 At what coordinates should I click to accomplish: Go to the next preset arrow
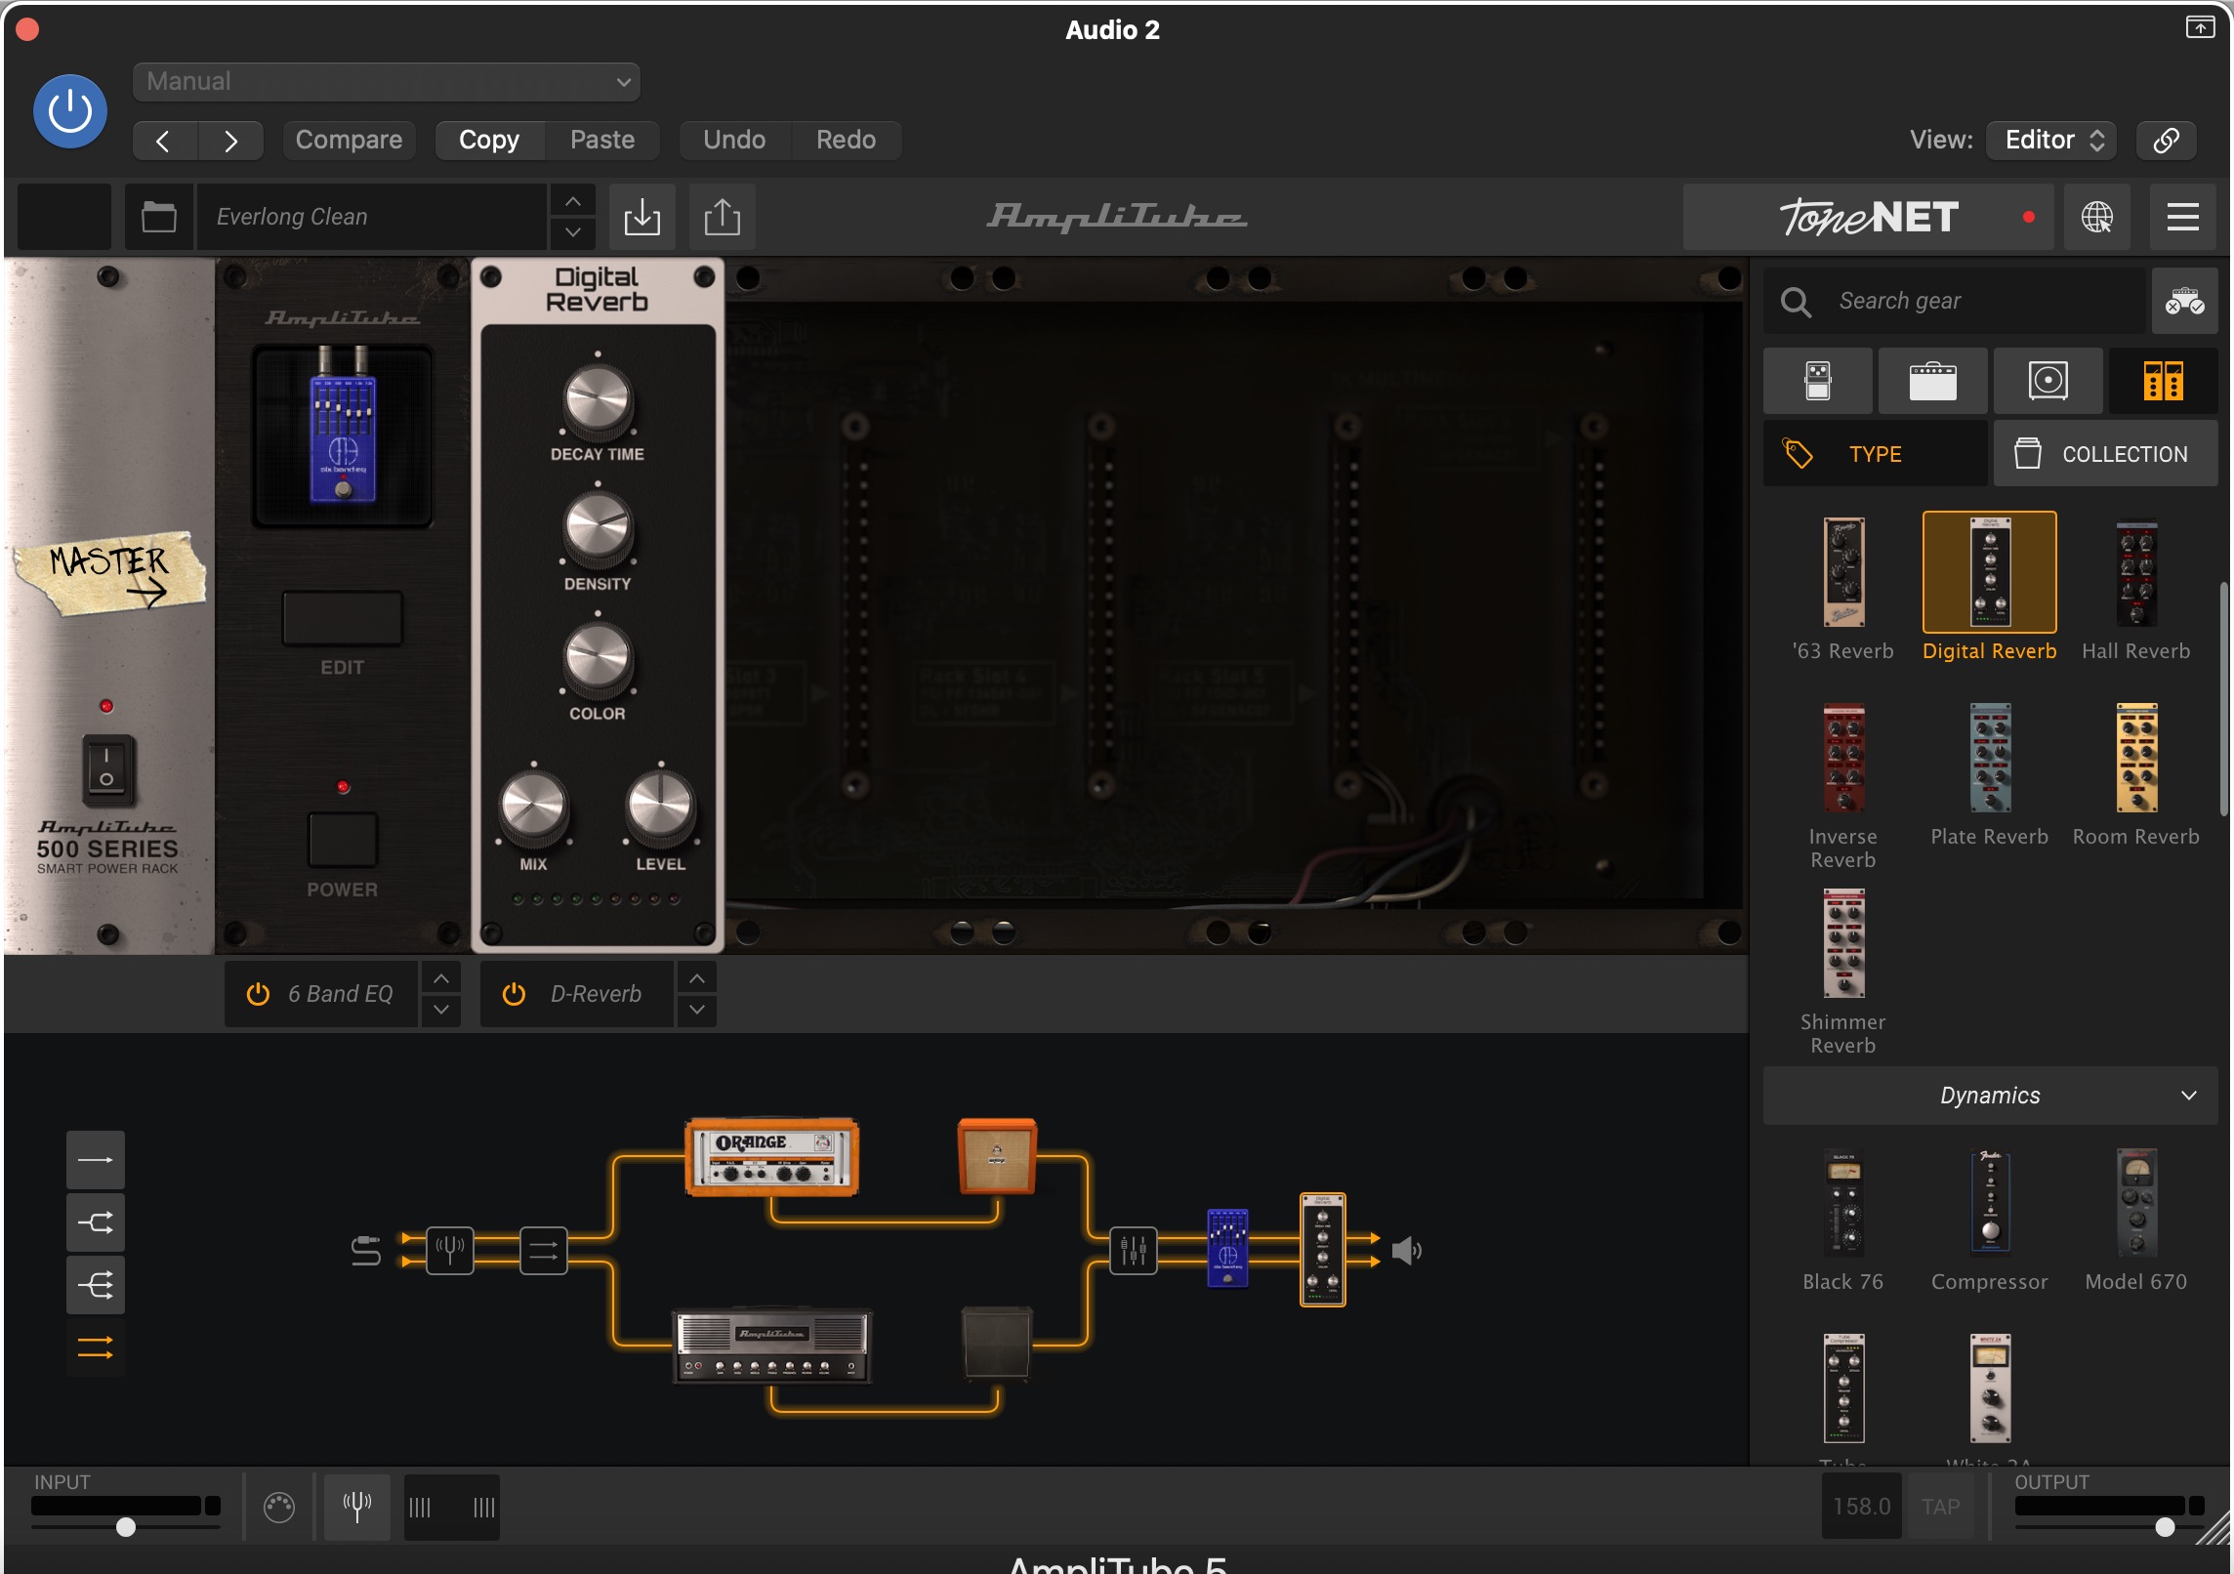pyautogui.click(x=230, y=141)
